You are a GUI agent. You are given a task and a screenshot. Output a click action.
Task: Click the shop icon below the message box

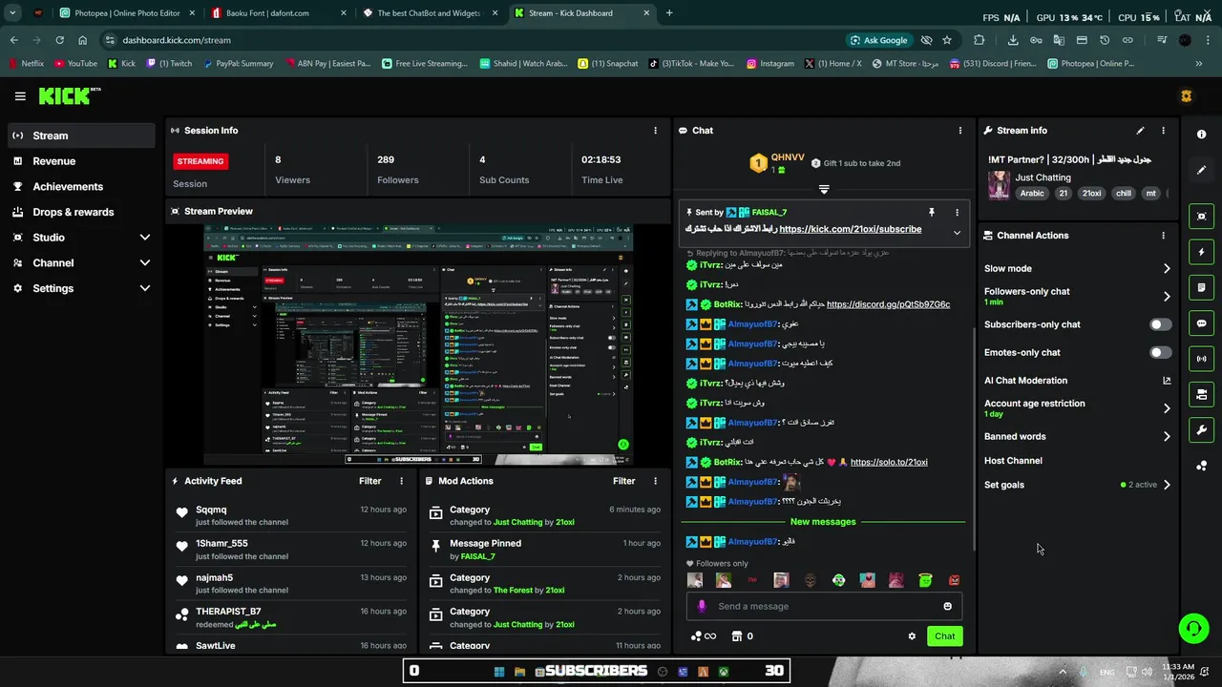[737, 636]
